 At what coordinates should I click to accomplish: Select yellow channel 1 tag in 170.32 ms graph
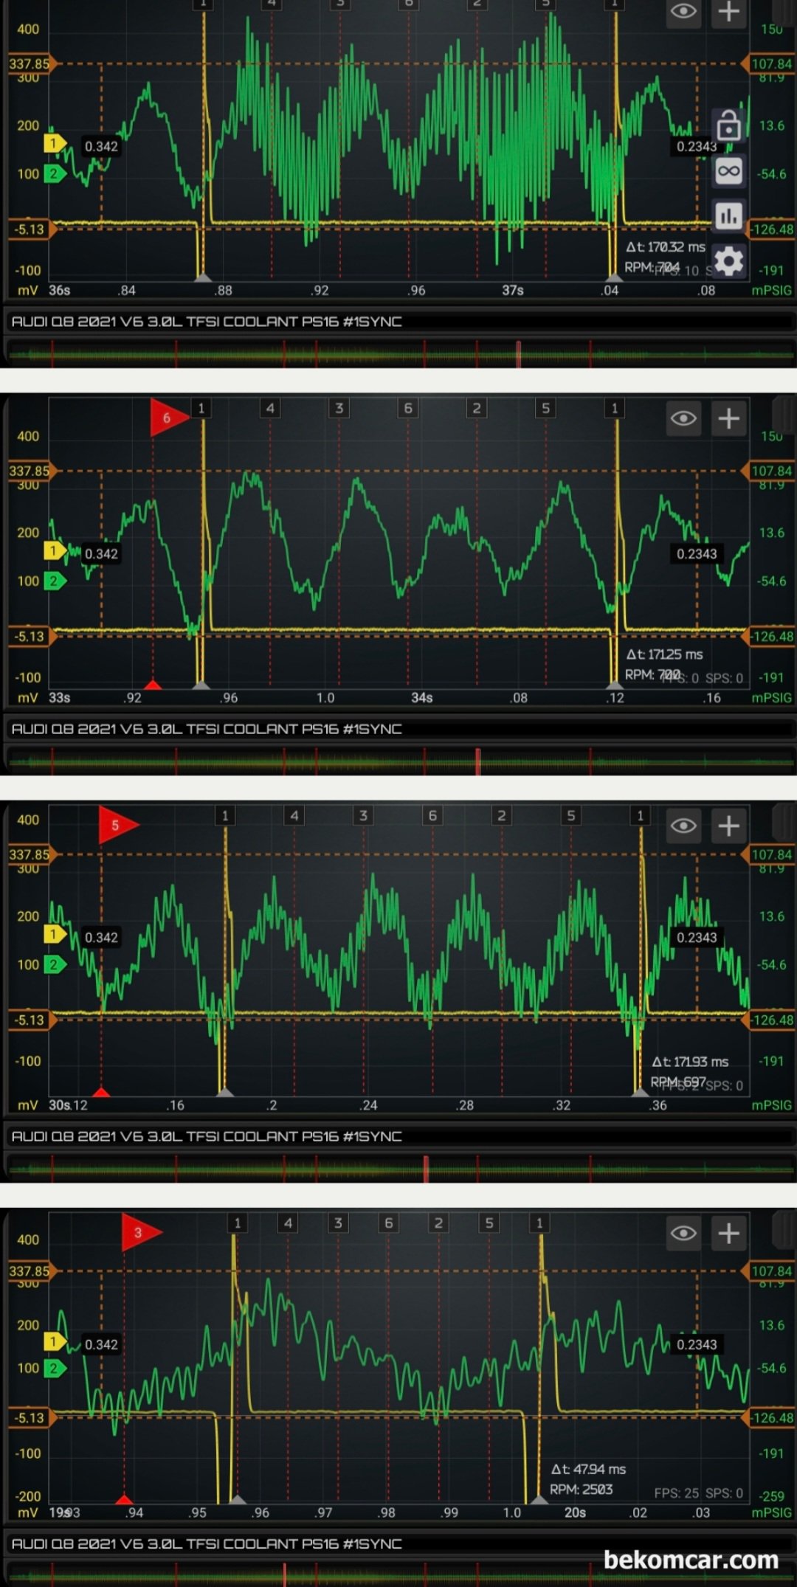tap(55, 143)
